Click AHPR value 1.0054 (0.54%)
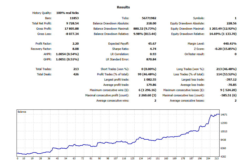 click(67, 54)
